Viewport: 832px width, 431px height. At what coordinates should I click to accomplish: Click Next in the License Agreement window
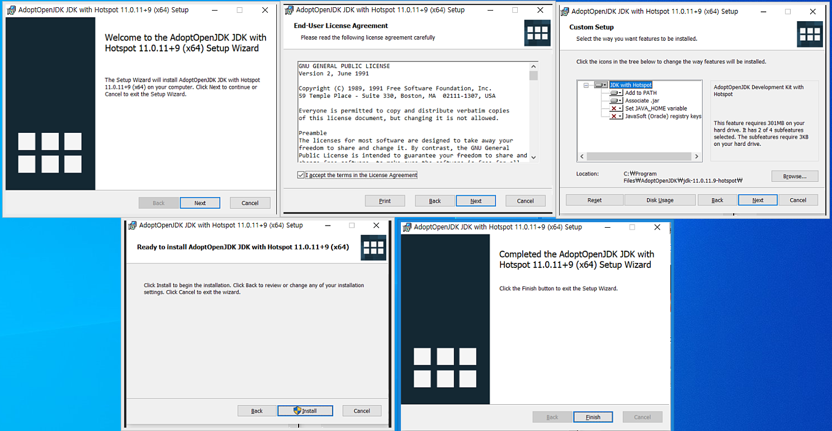point(476,200)
